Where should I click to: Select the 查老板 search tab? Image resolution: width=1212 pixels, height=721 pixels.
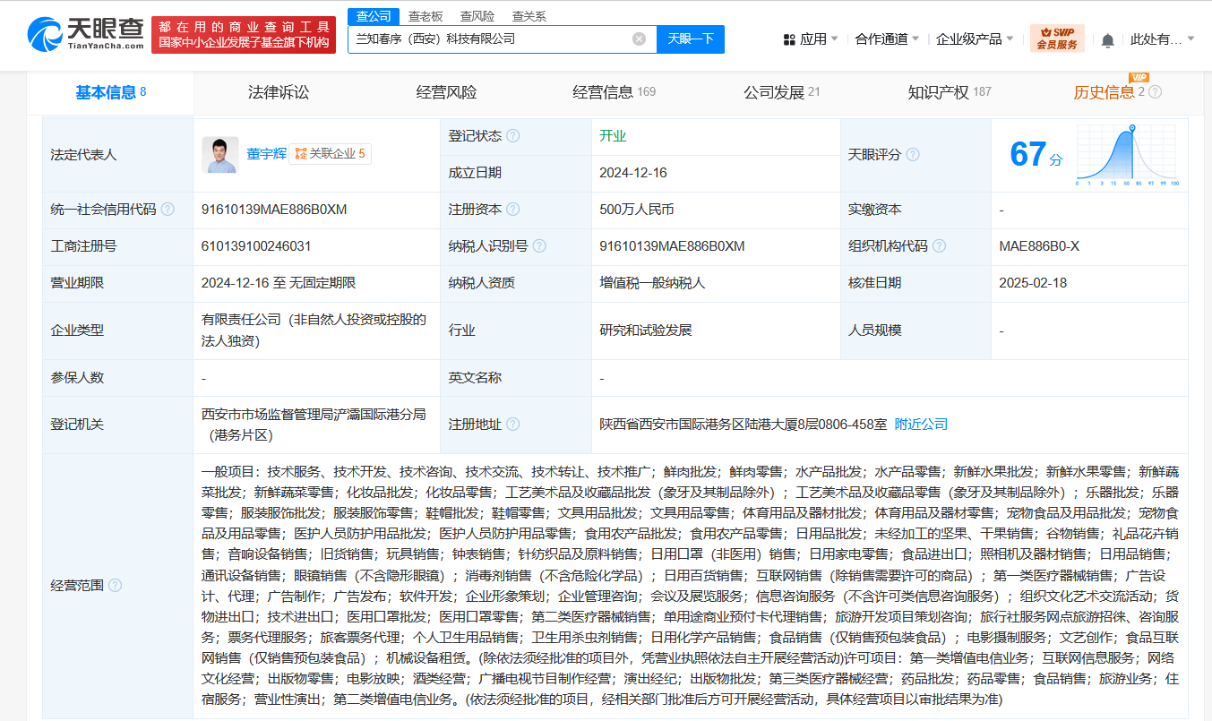(425, 16)
